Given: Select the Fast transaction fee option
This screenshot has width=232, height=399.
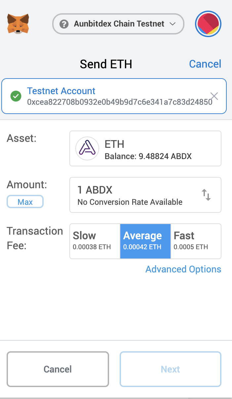Looking at the screenshot, I should click(x=196, y=241).
